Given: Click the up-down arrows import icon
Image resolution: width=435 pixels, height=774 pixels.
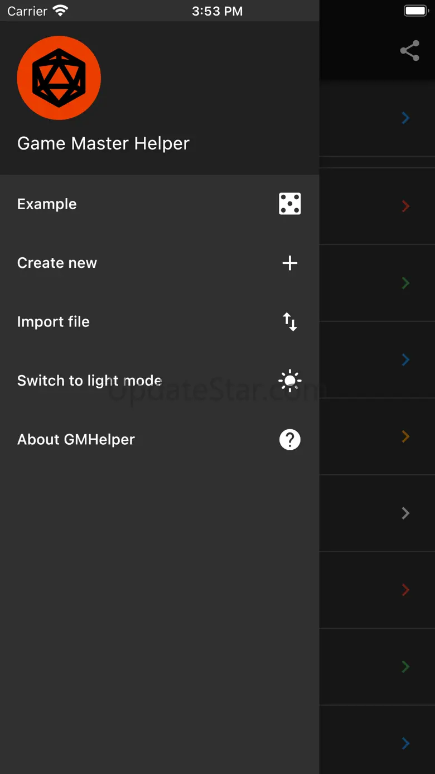Looking at the screenshot, I should [290, 322].
